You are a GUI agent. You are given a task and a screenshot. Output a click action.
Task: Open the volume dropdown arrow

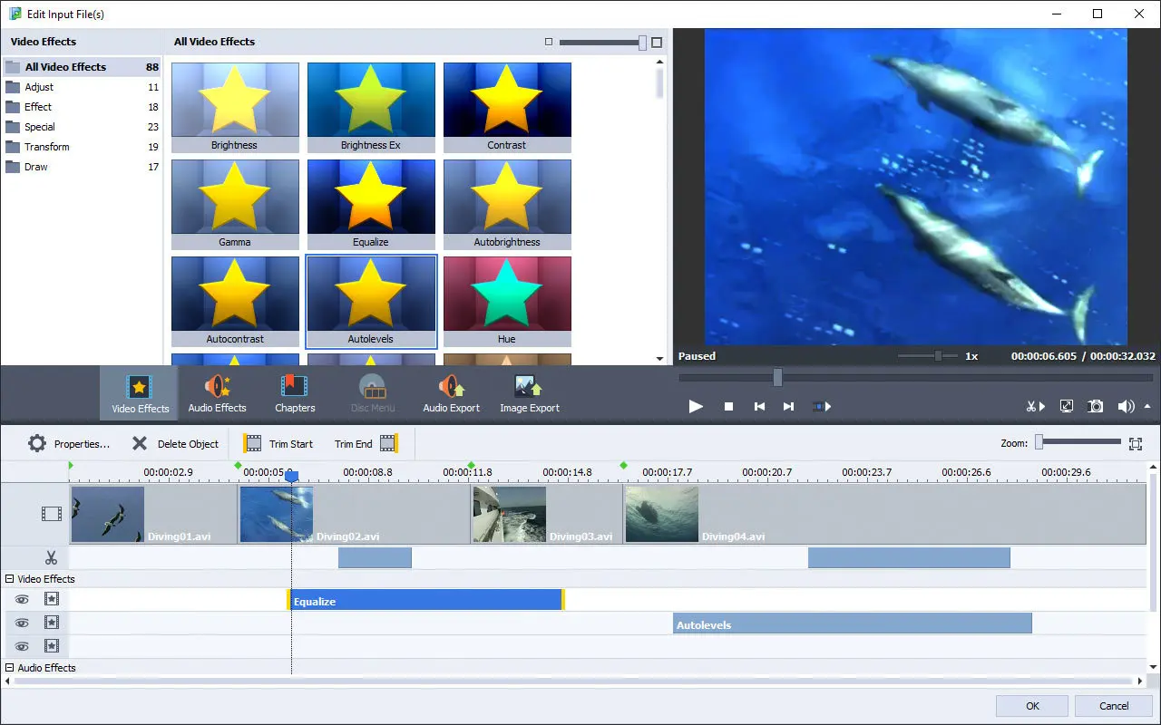[1147, 406]
